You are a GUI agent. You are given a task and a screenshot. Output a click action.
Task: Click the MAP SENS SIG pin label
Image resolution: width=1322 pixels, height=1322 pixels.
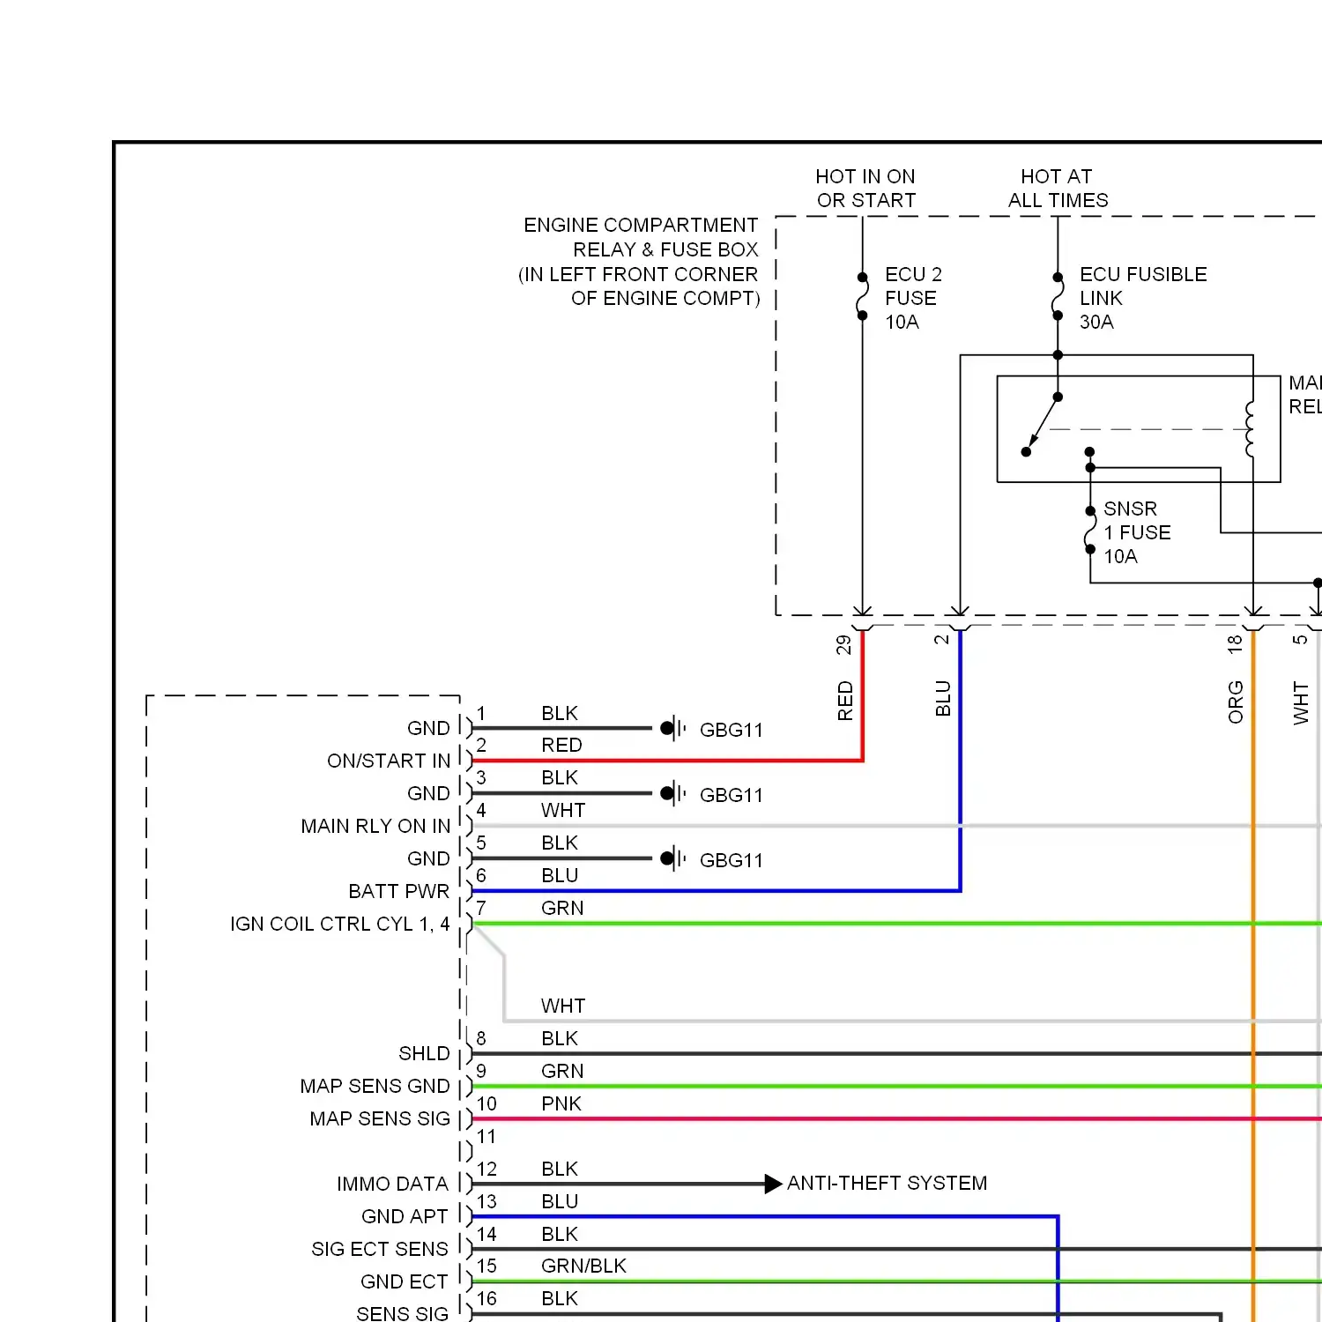[380, 1118]
